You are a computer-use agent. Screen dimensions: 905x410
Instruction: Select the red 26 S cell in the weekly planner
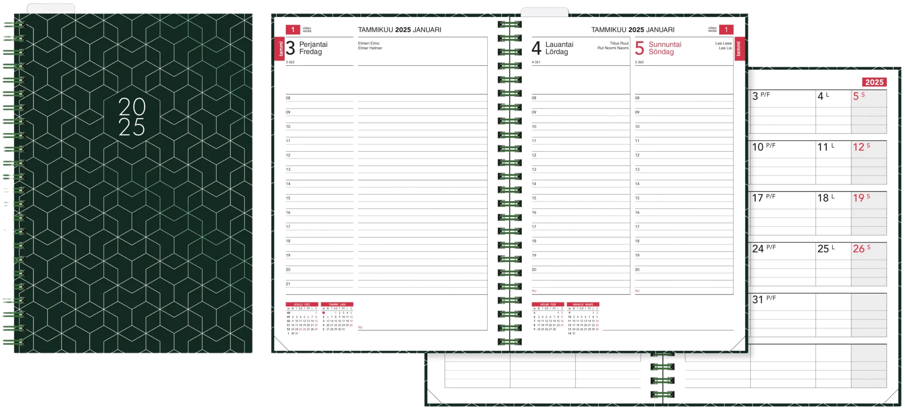coord(869,264)
